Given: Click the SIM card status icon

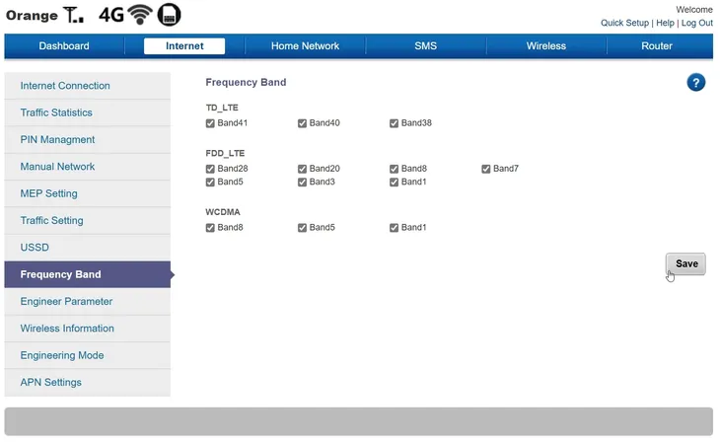Looking at the screenshot, I should click(x=170, y=15).
